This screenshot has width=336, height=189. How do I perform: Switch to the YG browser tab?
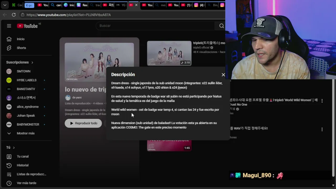pyautogui.click(x=121, y=5)
